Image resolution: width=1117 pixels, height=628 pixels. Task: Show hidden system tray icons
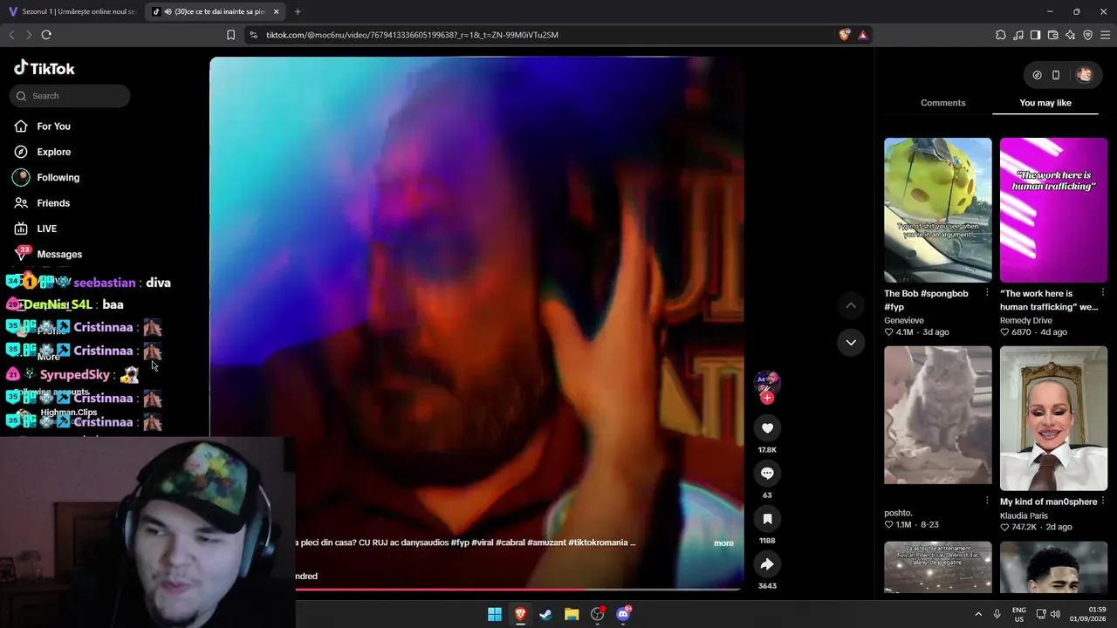978,614
